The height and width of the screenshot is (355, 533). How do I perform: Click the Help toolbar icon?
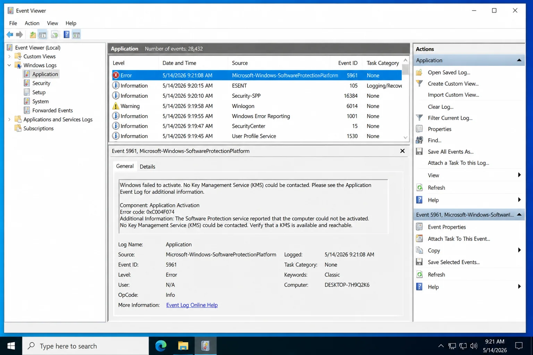click(x=66, y=35)
